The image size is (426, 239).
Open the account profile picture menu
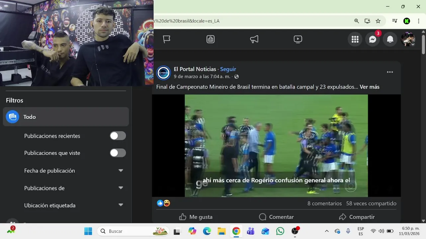coord(408,40)
